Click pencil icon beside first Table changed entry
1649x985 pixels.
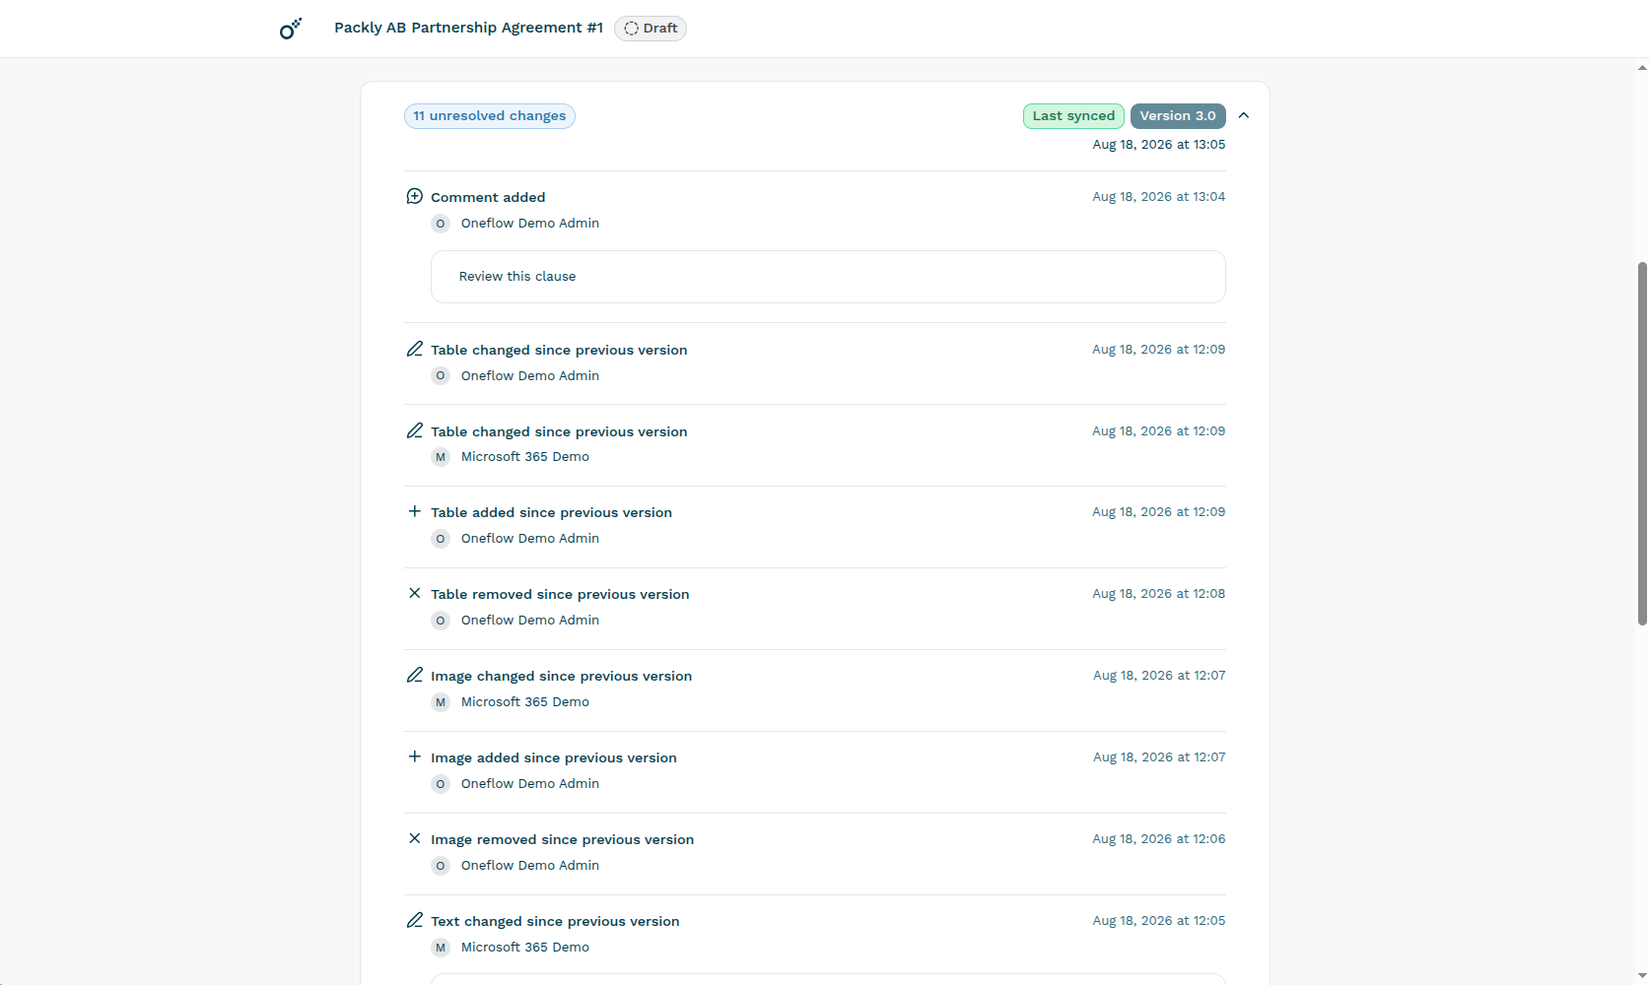[415, 349]
